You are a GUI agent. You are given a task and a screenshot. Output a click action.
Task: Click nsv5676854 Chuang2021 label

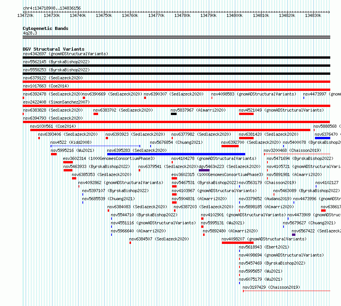point(176,142)
